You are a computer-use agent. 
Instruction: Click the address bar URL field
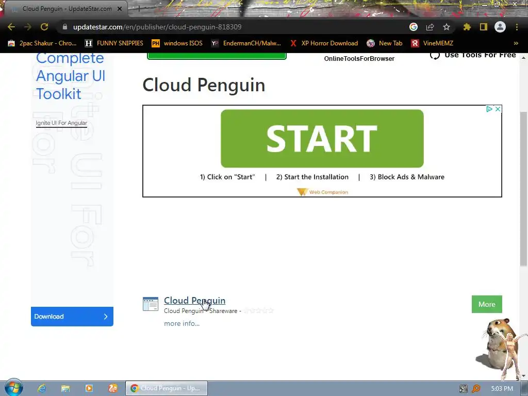pyautogui.click(x=233, y=27)
